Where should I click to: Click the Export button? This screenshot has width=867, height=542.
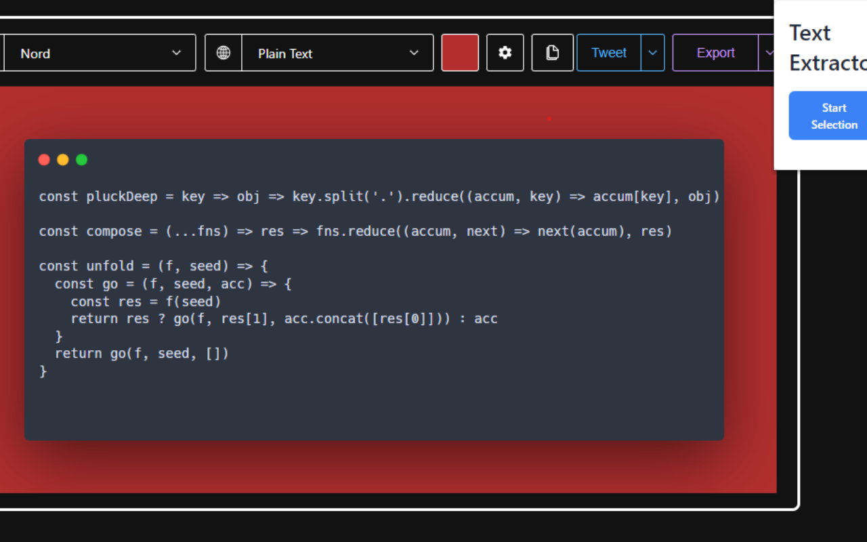coord(715,53)
